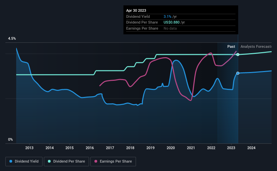Select the teal Dividend Per Share data point marker

[238, 55]
